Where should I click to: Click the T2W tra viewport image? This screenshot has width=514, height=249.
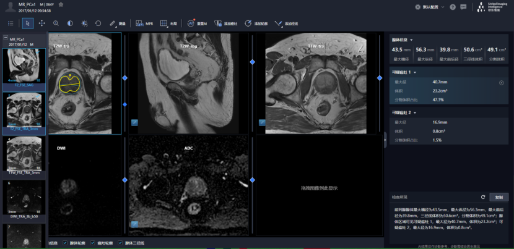point(85,83)
